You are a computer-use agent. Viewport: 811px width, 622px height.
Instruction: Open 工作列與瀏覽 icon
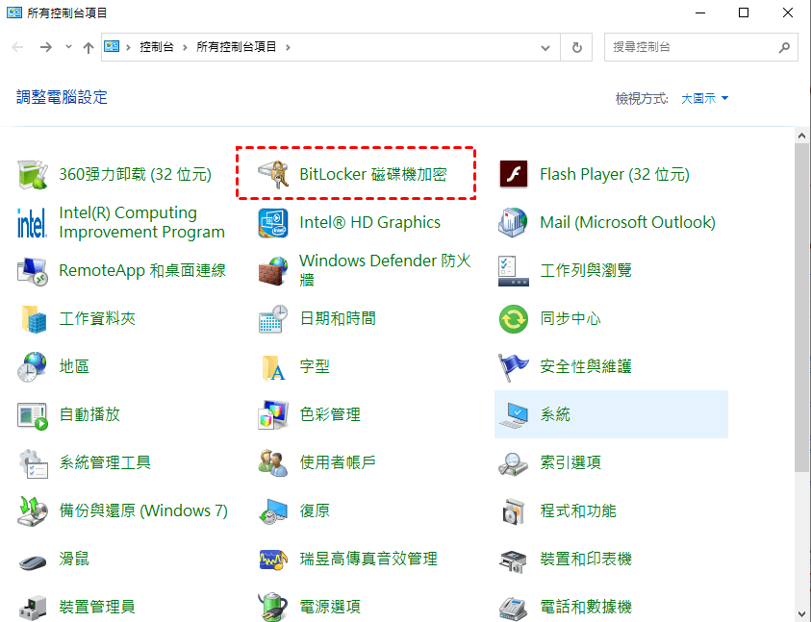[x=513, y=270]
